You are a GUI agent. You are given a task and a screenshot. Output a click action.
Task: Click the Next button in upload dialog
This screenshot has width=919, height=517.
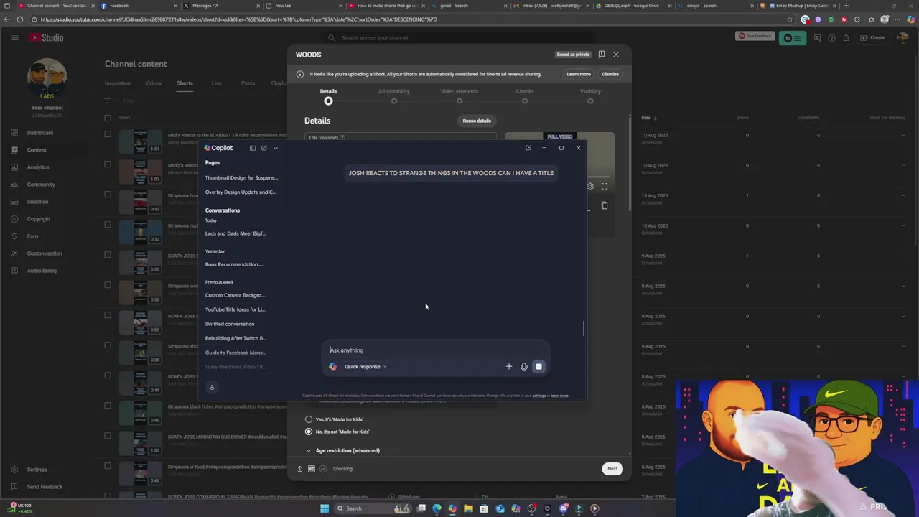click(612, 469)
